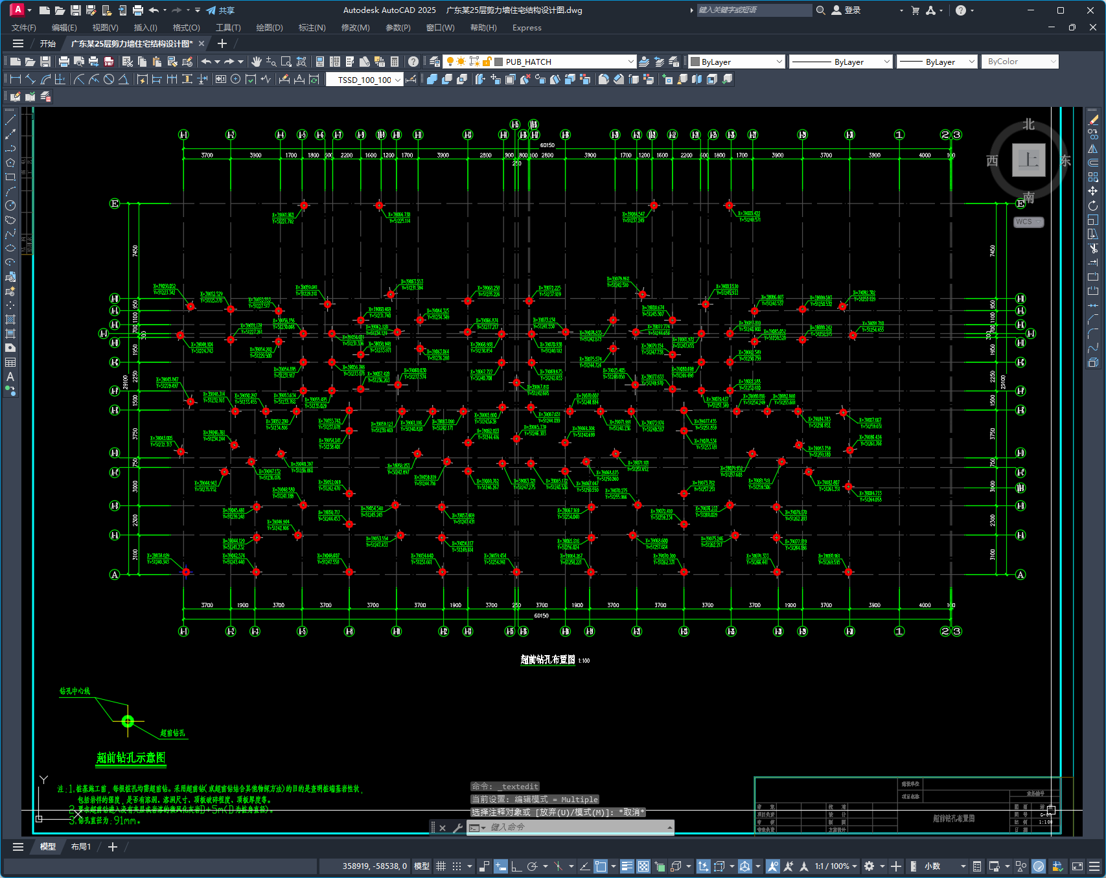Close the current drawing tab
The height and width of the screenshot is (878, 1106).
201,43
